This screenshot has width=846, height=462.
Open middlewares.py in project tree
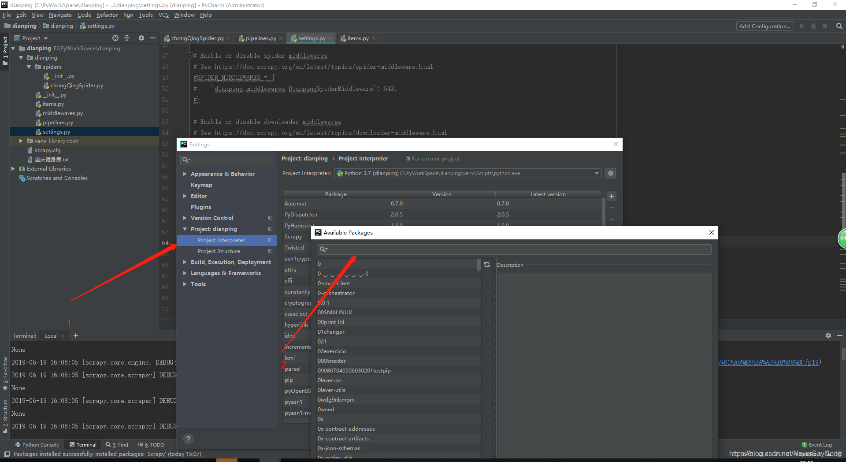pyautogui.click(x=63, y=113)
